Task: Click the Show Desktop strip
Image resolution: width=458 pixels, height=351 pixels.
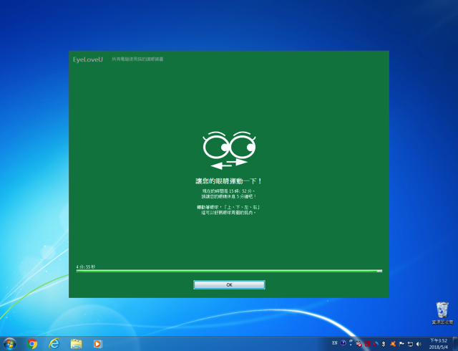Action: 455,344
